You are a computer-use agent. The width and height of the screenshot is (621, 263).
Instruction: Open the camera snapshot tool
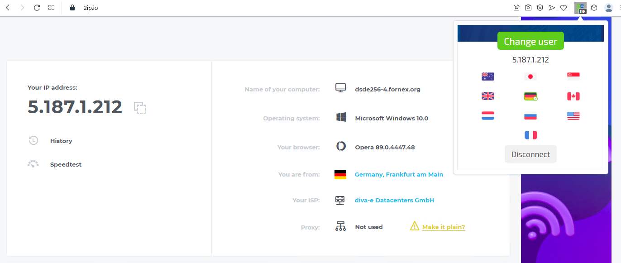pyautogui.click(x=528, y=8)
